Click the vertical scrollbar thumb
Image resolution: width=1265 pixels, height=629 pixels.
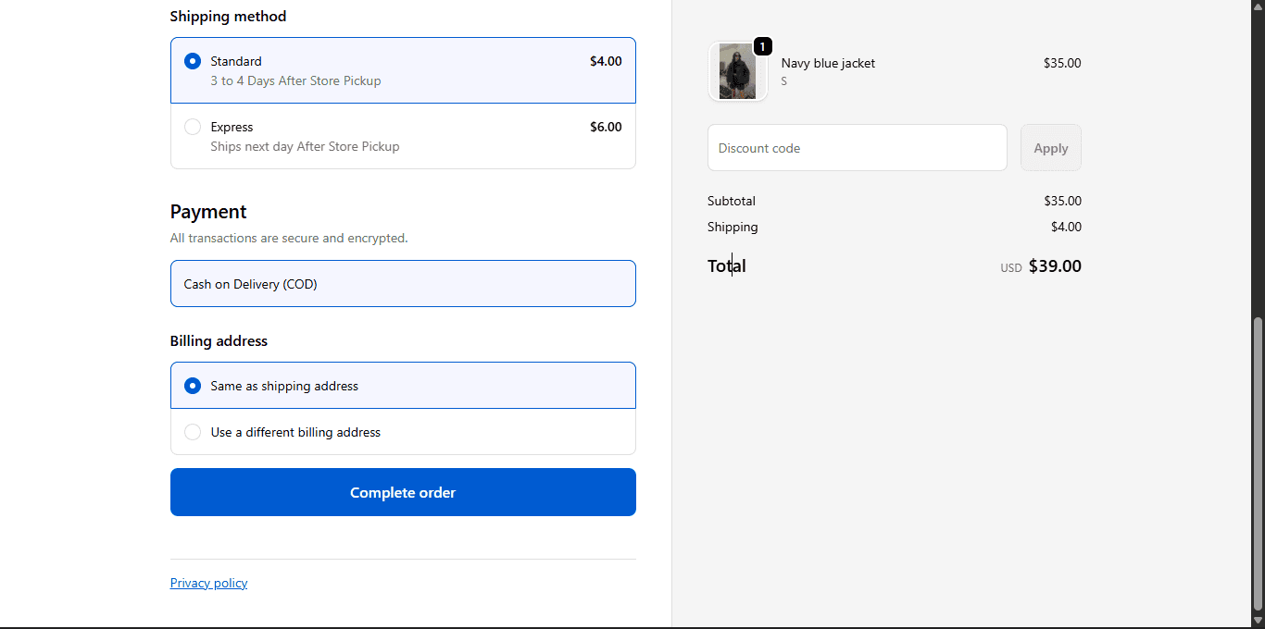click(1258, 462)
